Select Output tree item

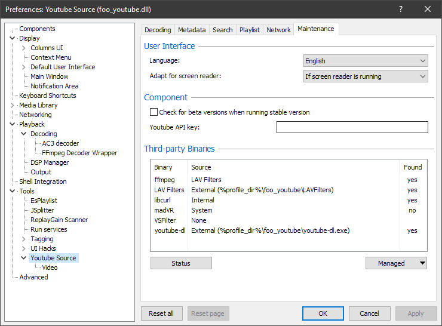pyautogui.click(x=41, y=172)
